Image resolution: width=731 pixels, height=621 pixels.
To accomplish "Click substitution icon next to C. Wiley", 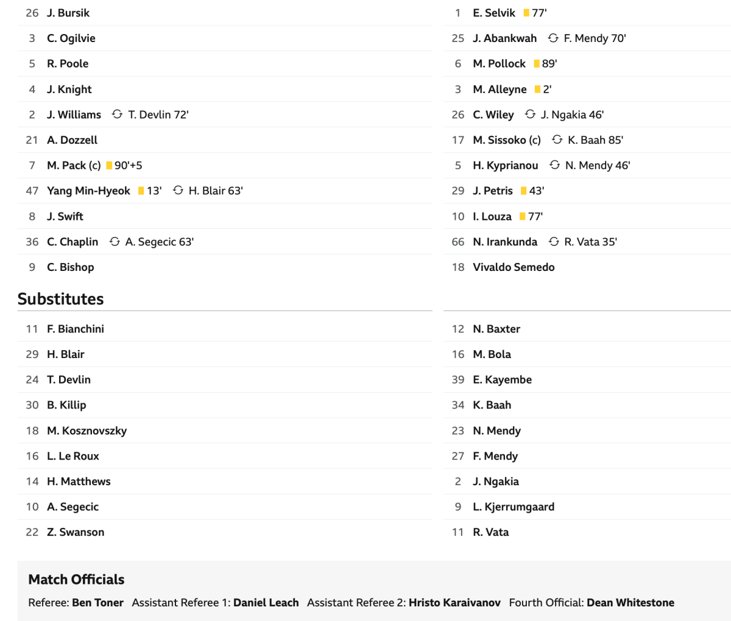I will click(530, 114).
